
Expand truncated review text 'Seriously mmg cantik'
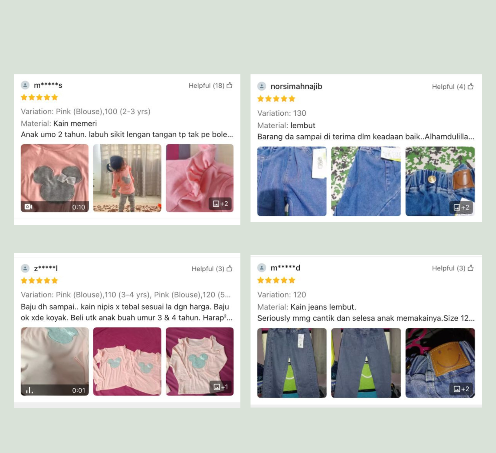tap(366, 318)
